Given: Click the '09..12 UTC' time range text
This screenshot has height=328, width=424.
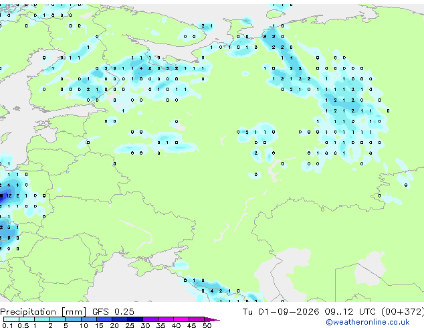Looking at the screenshot, I should point(350,311).
